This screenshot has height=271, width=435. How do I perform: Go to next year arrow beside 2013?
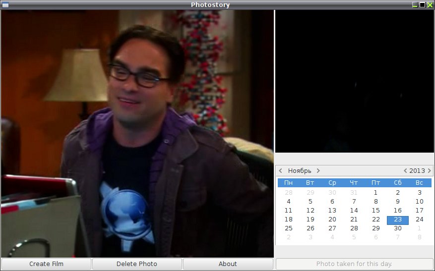coord(430,171)
